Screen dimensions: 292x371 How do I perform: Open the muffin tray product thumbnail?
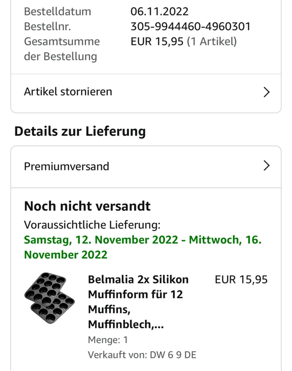tap(49, 298)
